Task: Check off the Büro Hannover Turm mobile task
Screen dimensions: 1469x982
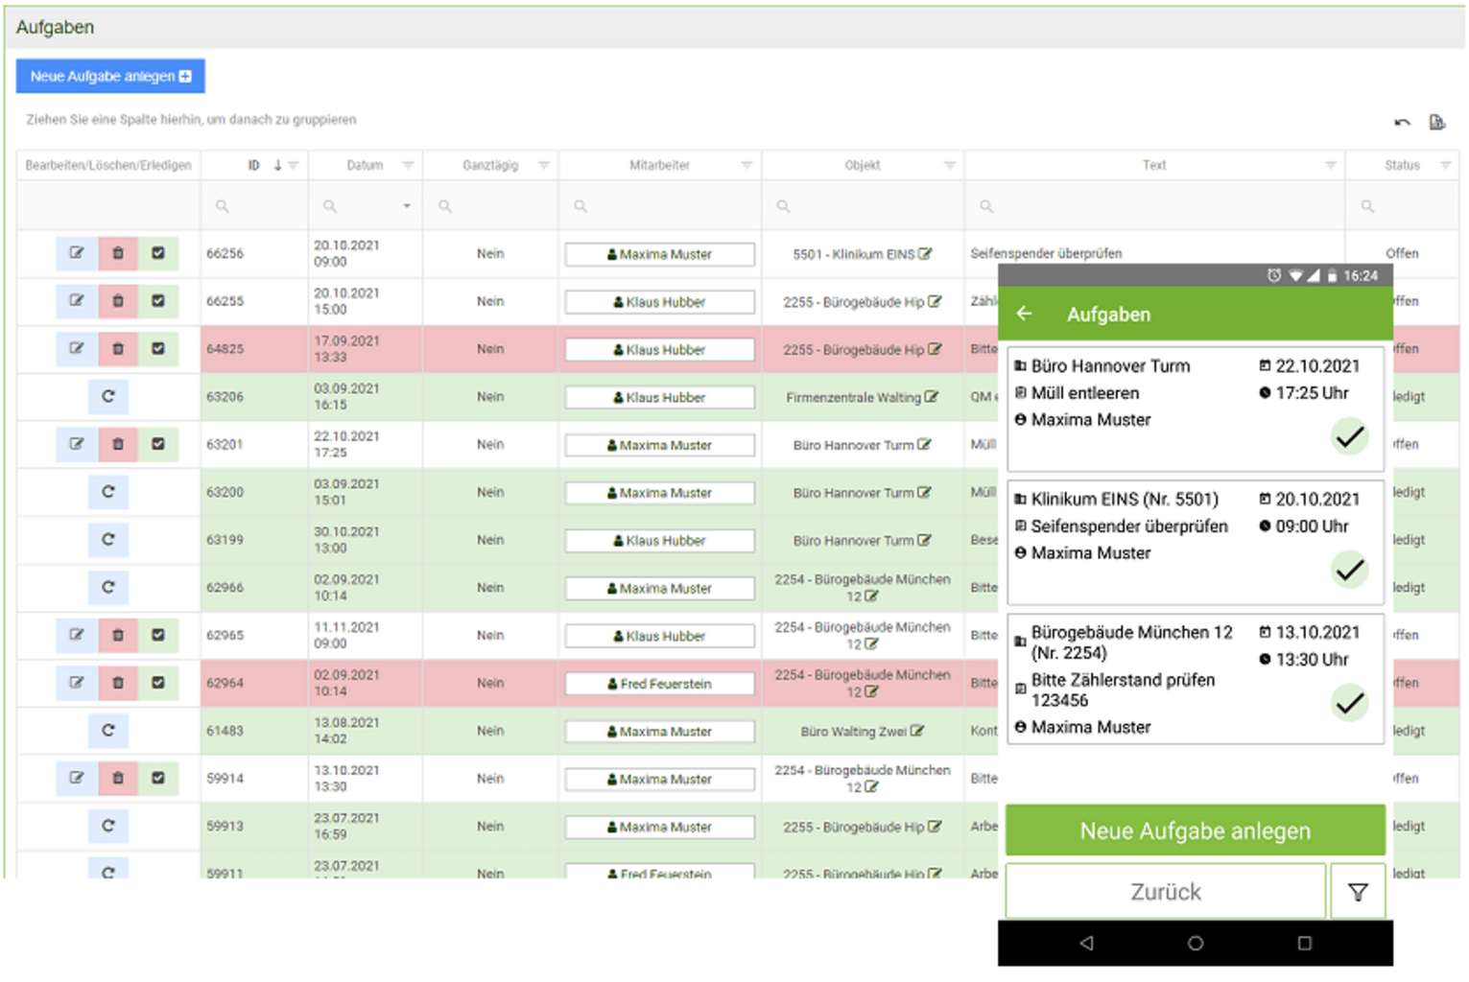Action: point(1349,437)
